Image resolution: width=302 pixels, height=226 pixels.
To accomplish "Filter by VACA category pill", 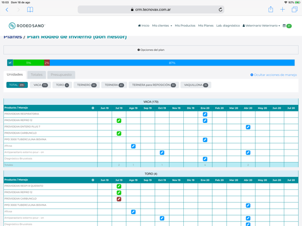I will tap(40, 85).
